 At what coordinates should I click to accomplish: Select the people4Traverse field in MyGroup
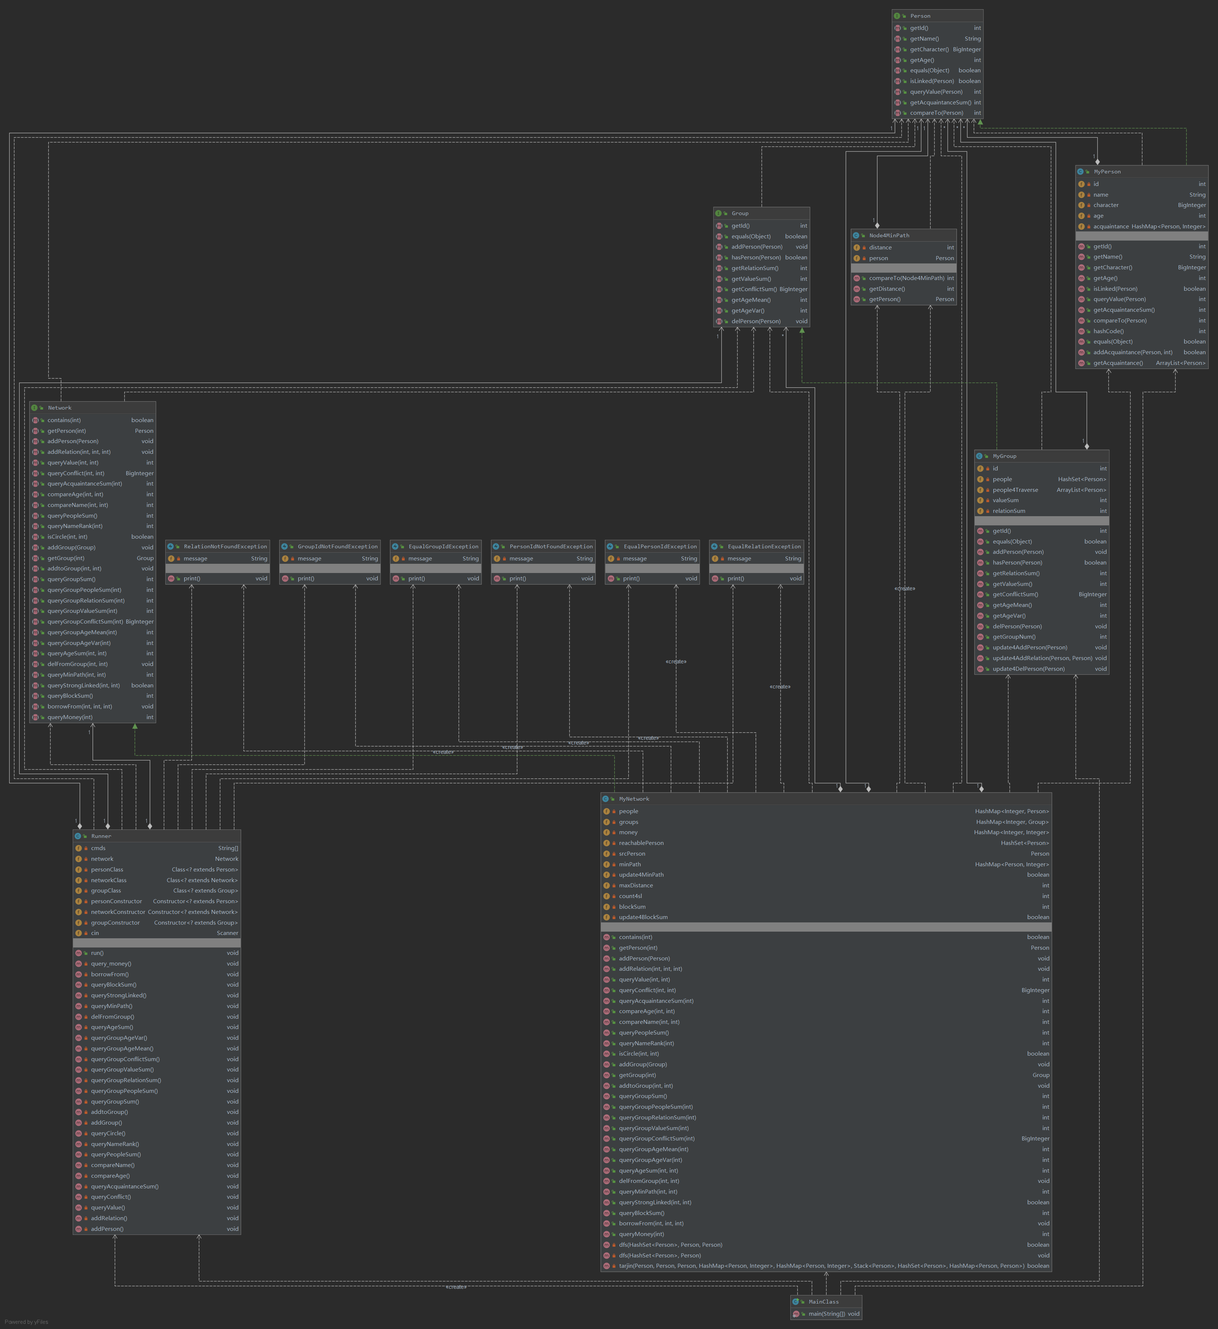coord(1015,490)
